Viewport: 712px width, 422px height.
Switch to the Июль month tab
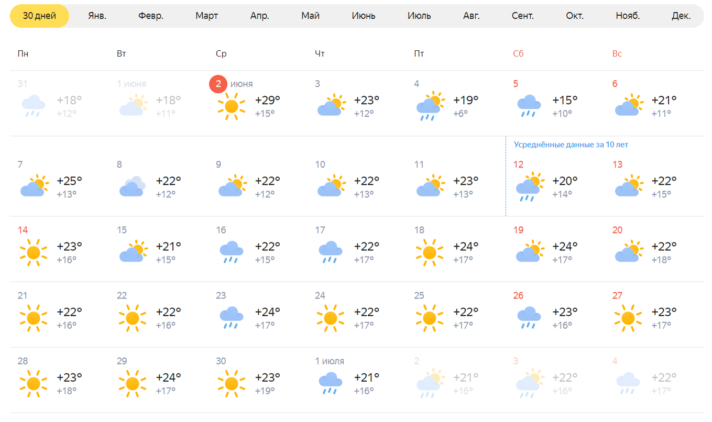point(419,16)
